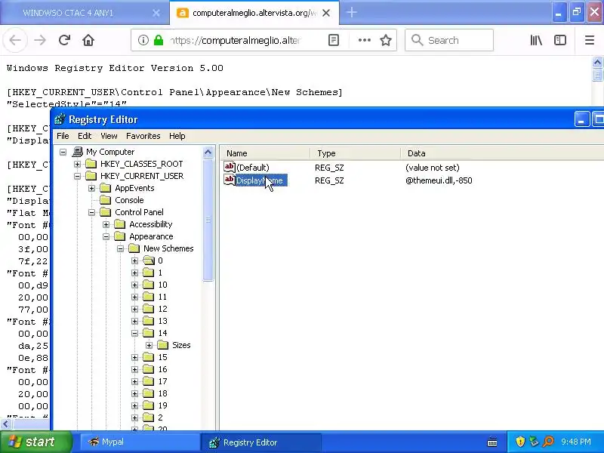Open the Registry Editor Edit menu

point(85,136)
